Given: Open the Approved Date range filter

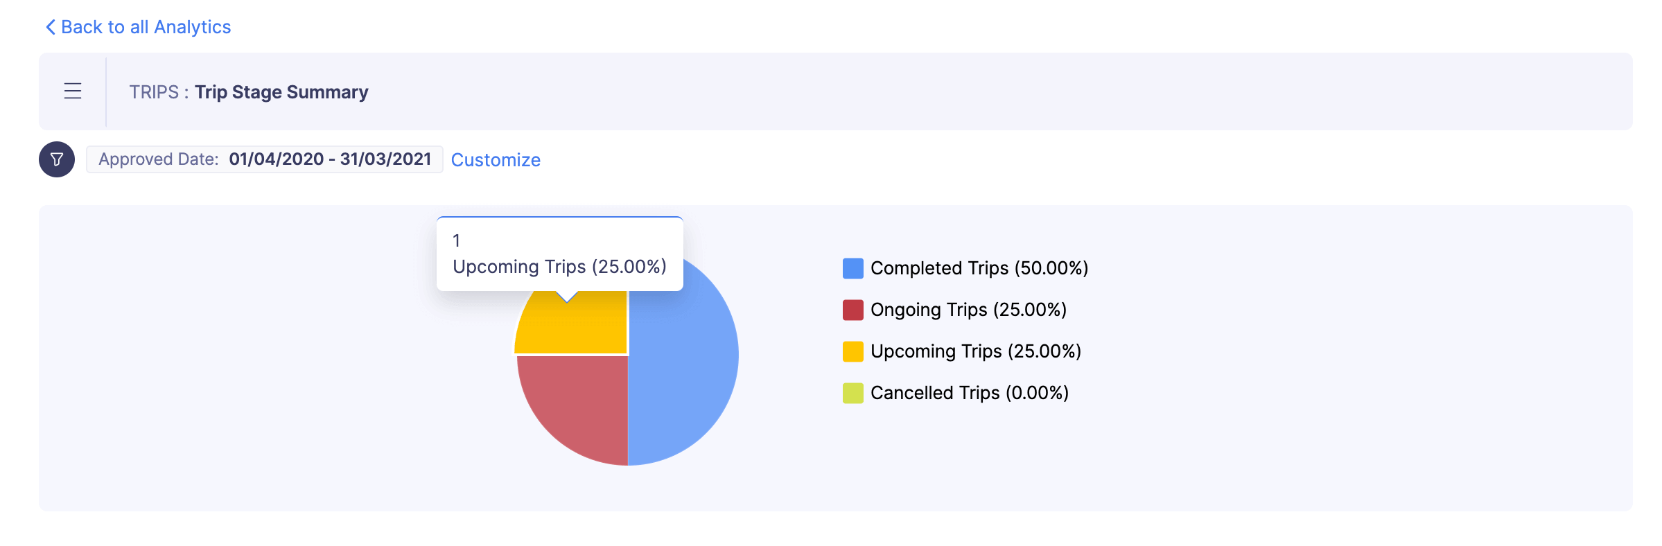Looking at the screenshot, I should click(264, 159).
